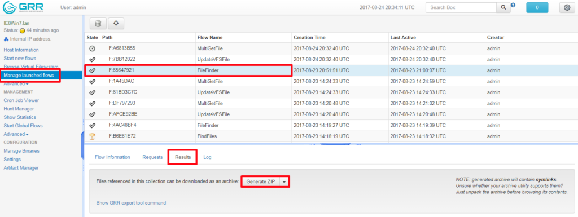
Task: Open Hunt Manager in the sidebar
Action: coord(19,109)
